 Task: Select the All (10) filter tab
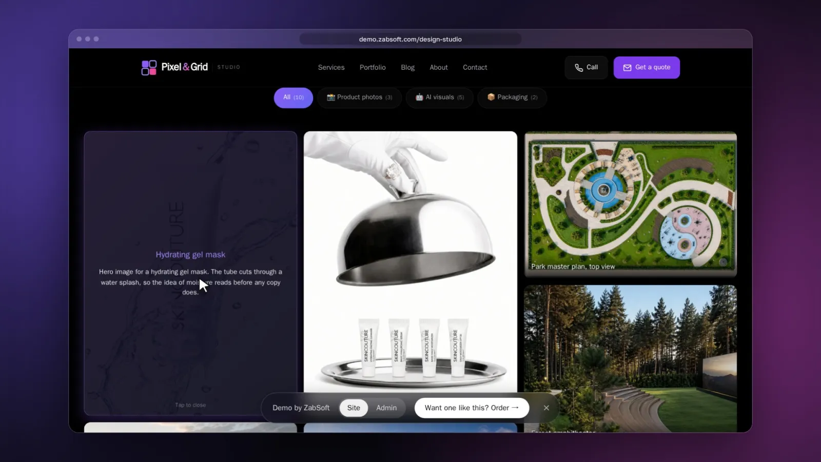(x=294, y=98)
